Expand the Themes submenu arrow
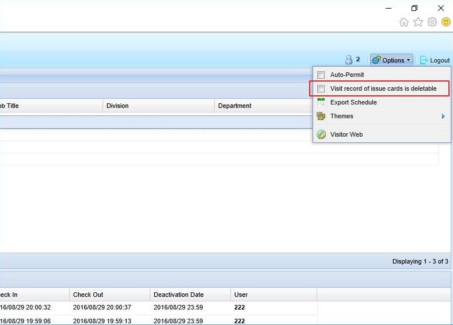The height and width of the screenshot is (325, 453). 443,117
